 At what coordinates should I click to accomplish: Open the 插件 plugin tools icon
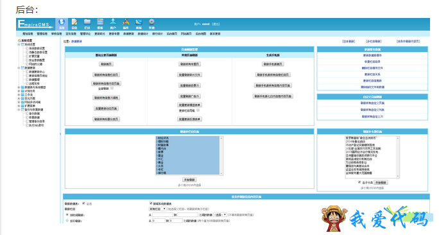[x=126, y=24]
